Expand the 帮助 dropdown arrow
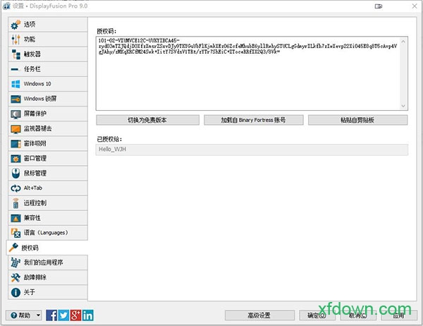This screenshot has width=423, height=326. [38, 315]
